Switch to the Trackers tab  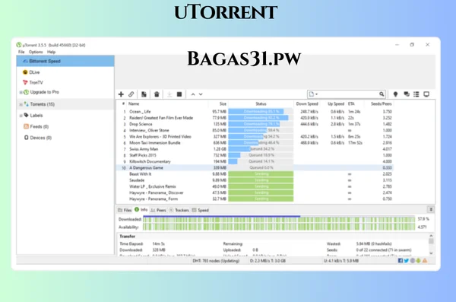(179, 210)
